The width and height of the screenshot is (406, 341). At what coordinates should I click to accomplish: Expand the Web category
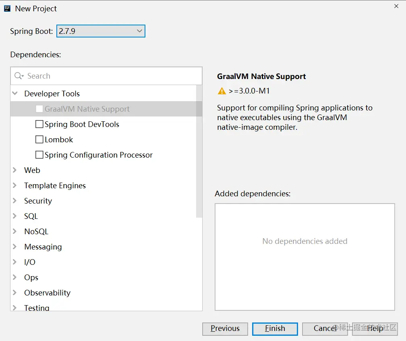(15, 170)
